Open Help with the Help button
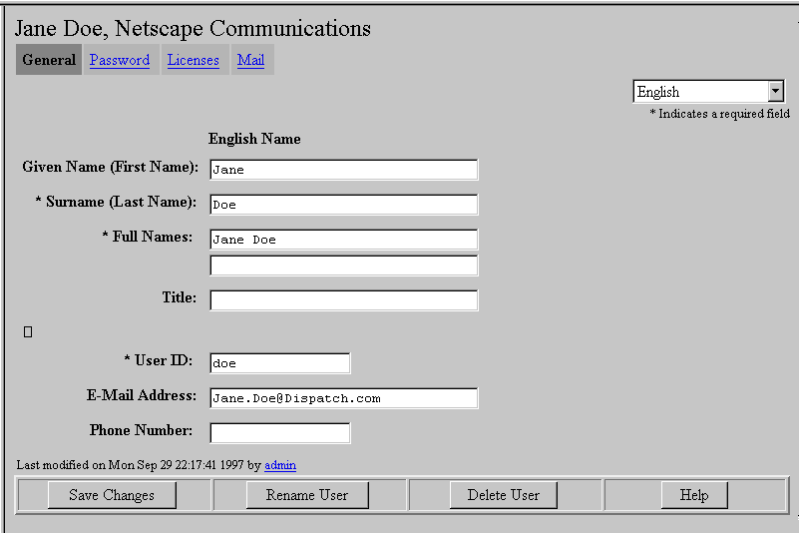The height and width of the screenshot is (533, 799). pos(694,495)
